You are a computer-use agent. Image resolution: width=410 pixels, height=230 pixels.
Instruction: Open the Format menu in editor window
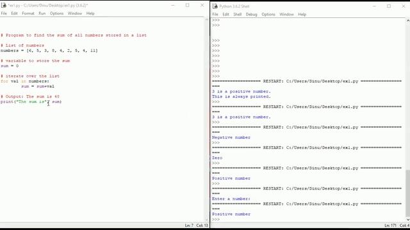28,13
